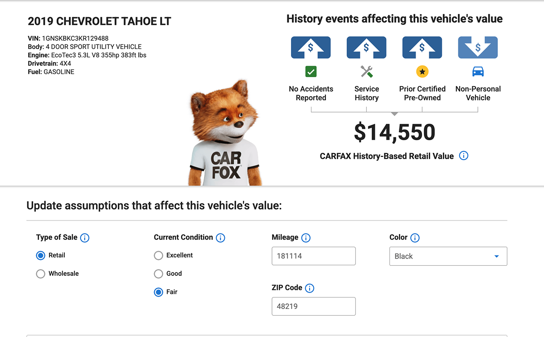The height and width of the screenshot is (337, 544).
Task: Click the Prior Certified Pre-Owned star icon
Action: click(423, 72)
